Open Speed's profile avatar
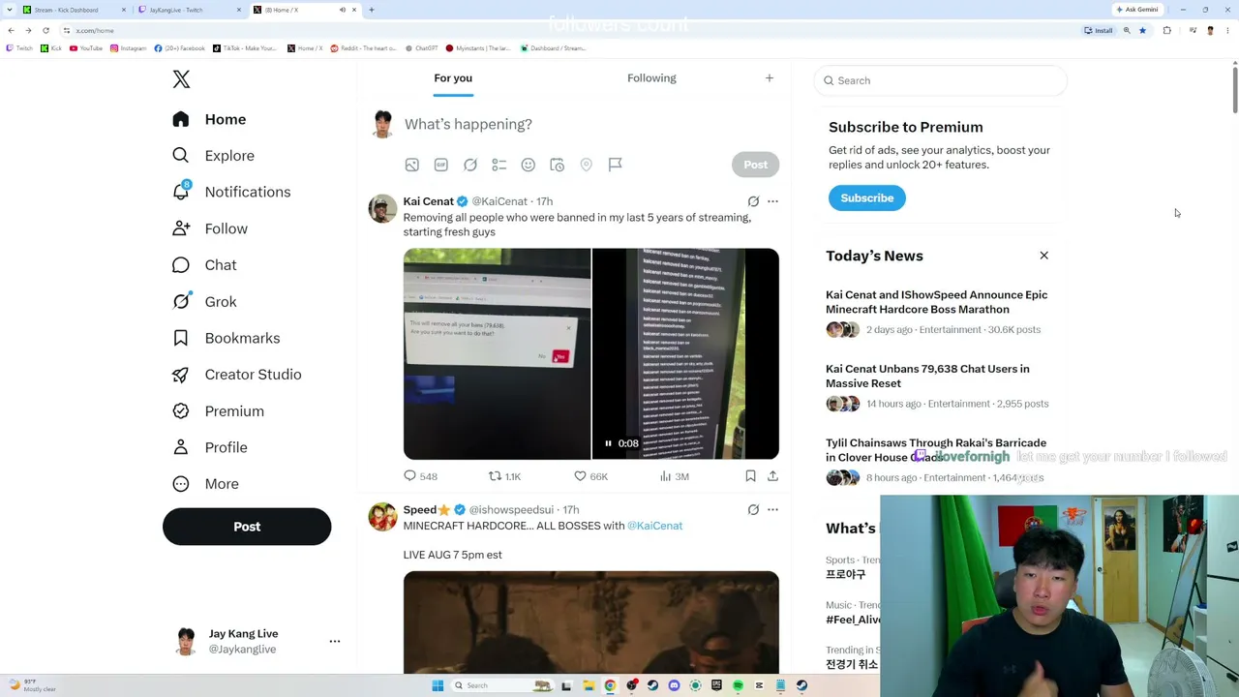Image resolution: width=1239 pixels, height=697 pixels. click(x=383, y=516)
